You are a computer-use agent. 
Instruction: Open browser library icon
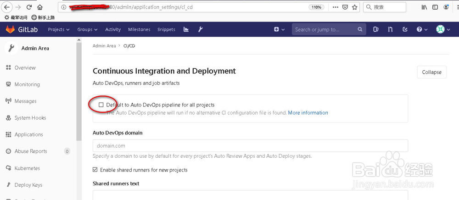[424, 7]
